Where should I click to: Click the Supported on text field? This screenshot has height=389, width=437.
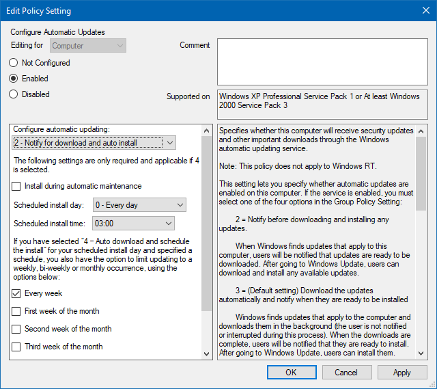(x=322, y=105)
